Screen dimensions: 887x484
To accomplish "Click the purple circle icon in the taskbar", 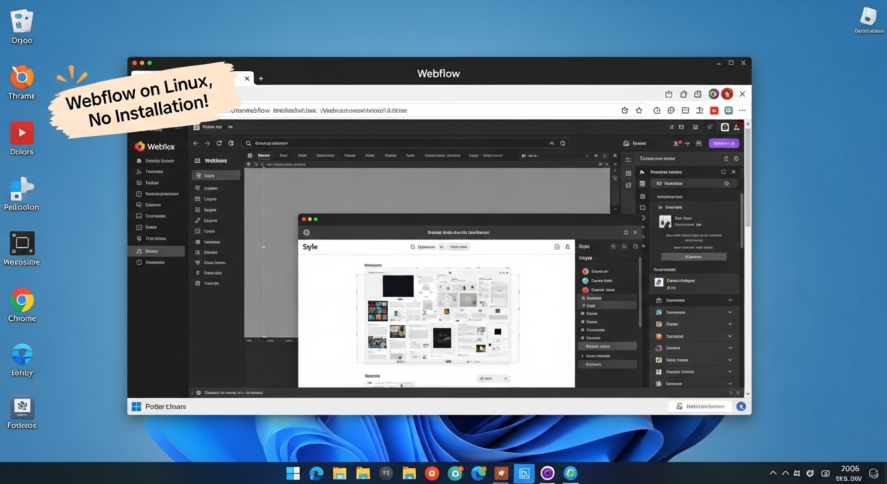I will 547,473.
